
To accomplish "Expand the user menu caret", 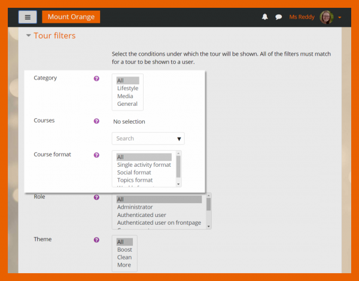I will pyautogui.click(x=339, y=17).
